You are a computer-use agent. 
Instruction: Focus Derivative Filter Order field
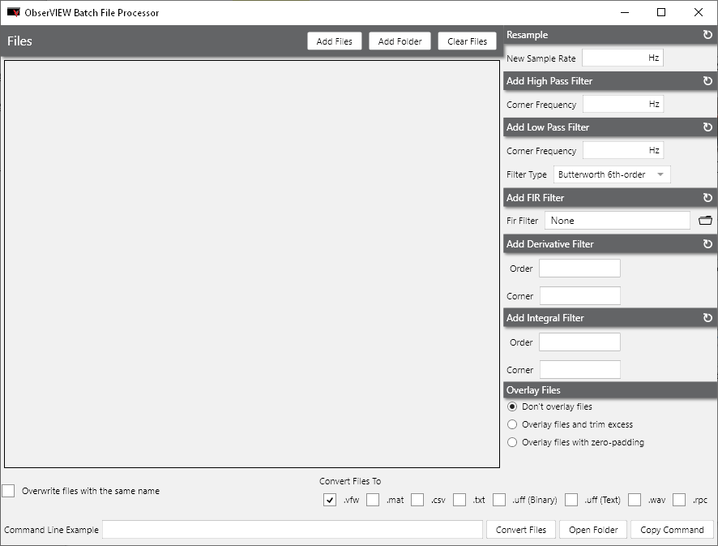pos(579,269)
